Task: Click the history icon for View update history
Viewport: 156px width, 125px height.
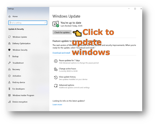Action: click(56, 78)
